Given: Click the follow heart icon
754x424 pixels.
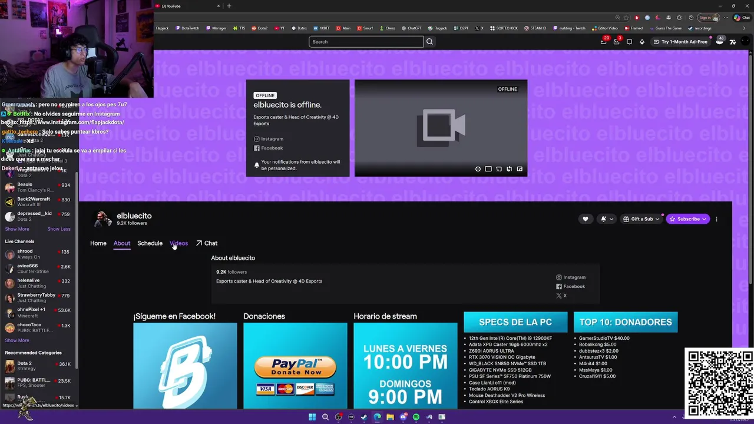Looking at the screenshot, I should (585, 219).
